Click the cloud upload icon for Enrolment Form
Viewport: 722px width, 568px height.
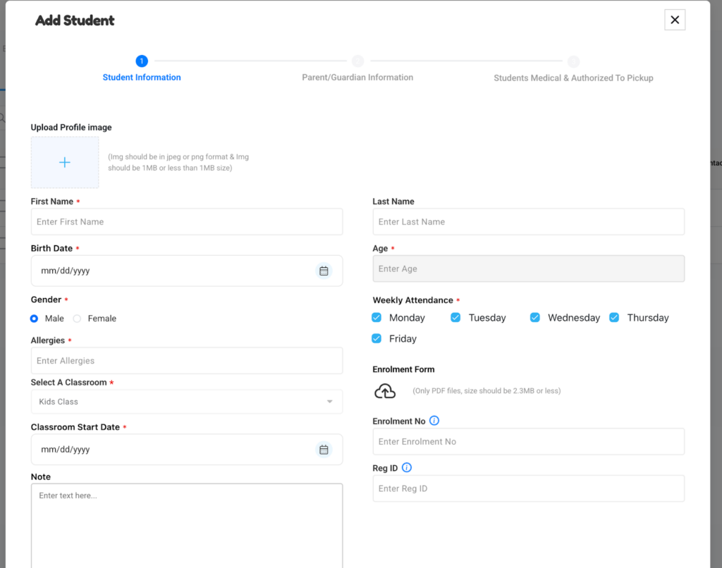[x=385, y=391]
